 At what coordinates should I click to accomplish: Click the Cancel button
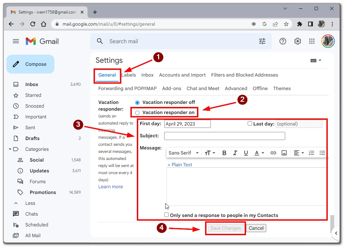pos(256,228)
